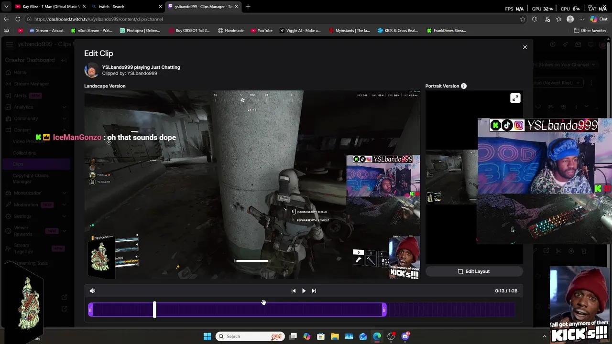The image size is (612, 344).
Task: Open the tab list dropdown
Action: (x=6, y=7)
